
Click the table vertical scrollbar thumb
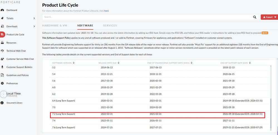point(270,114)
